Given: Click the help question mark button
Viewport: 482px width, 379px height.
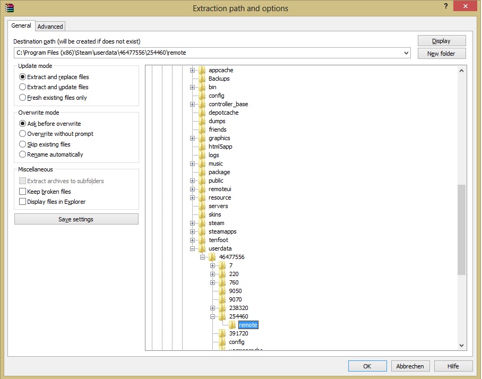Looking at the screenshot, I should [446, 6].
